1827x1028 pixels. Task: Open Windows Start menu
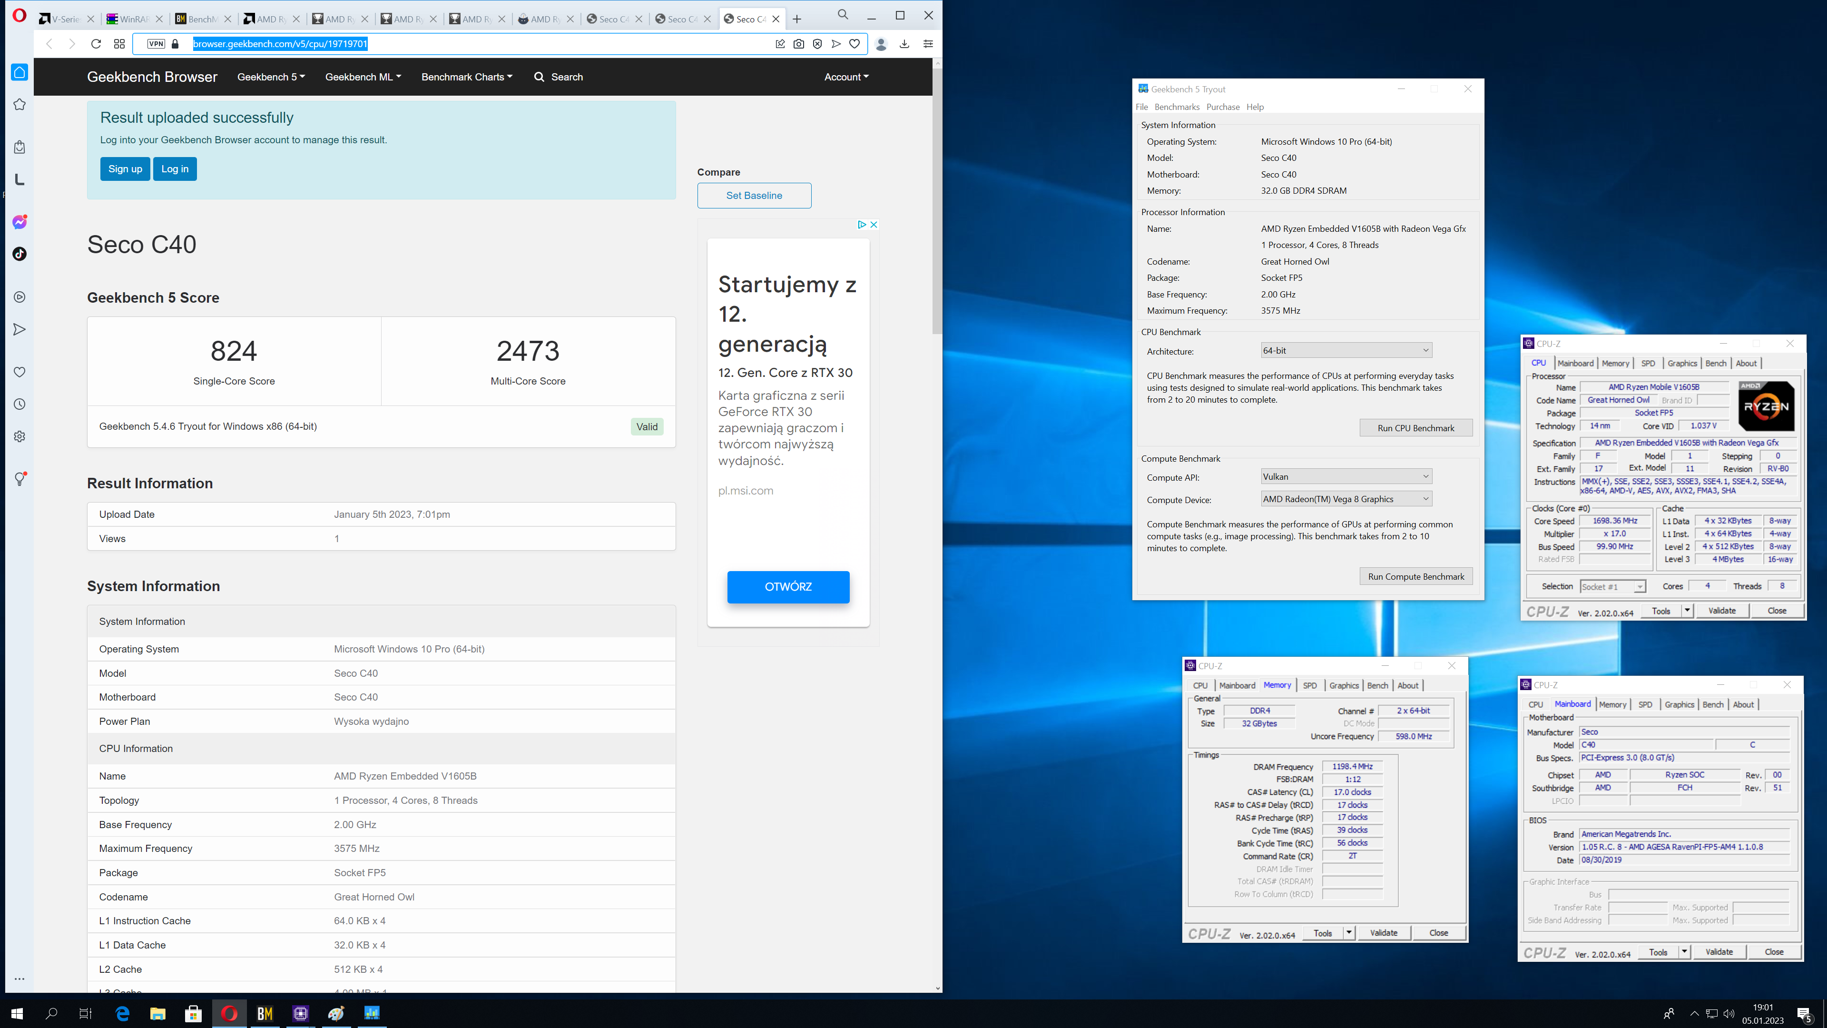17,1013
